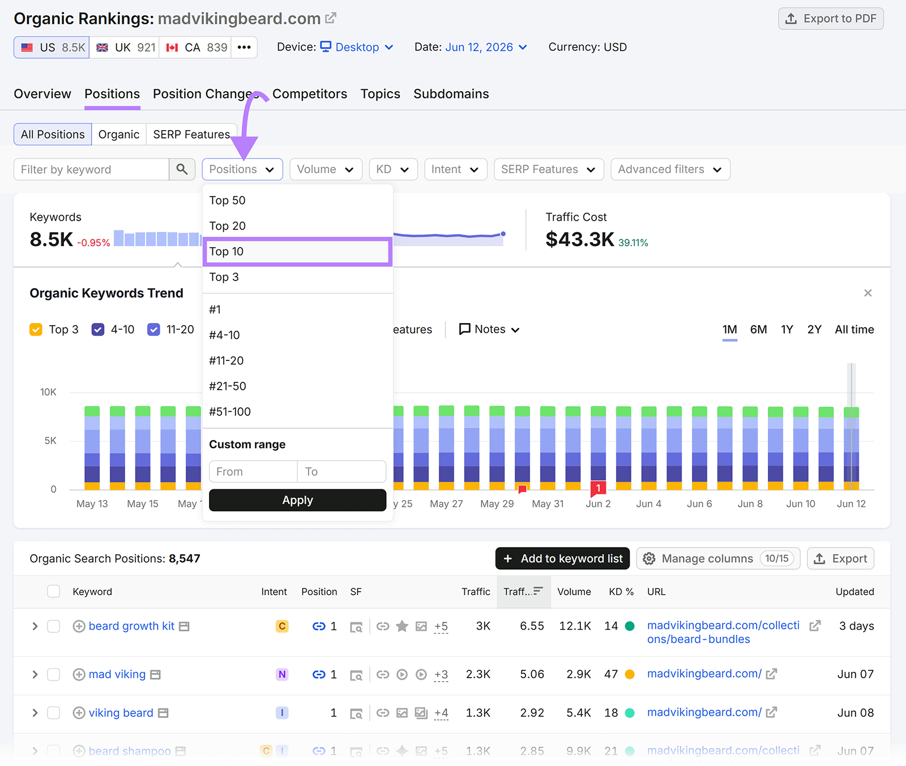The image size is (906, 766).
Task: Set chart range to 6M
Action: pyautogui.click(x=758, y=329)
